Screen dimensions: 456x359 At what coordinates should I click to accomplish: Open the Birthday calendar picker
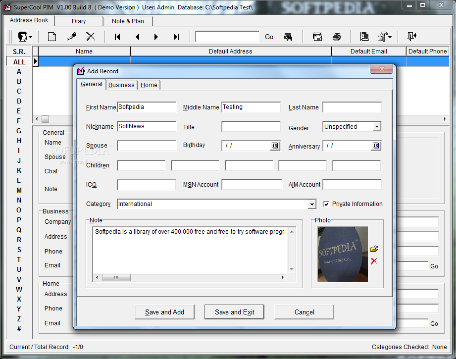tap(275, 146)
